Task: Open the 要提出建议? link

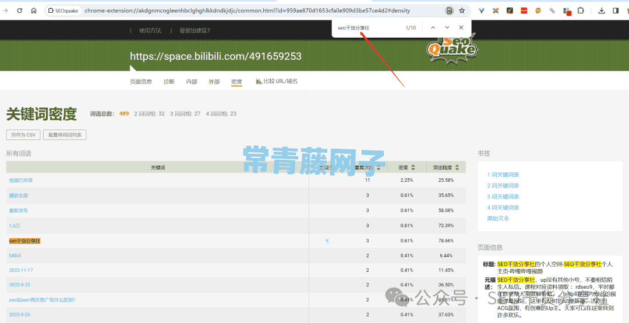Action: point(195,30)
